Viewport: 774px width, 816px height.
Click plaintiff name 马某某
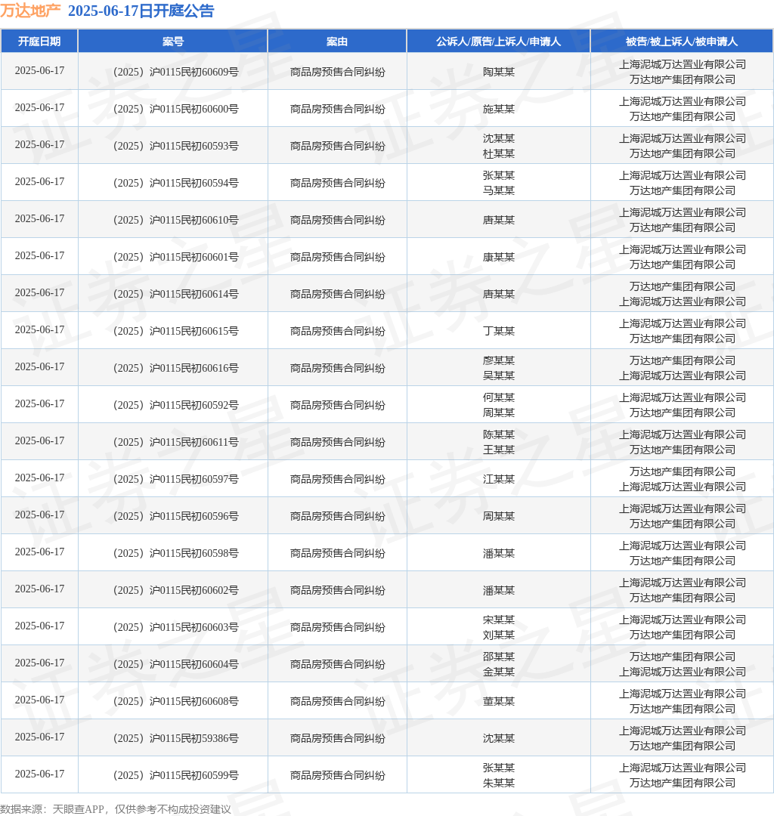click(x=499, y=190)
